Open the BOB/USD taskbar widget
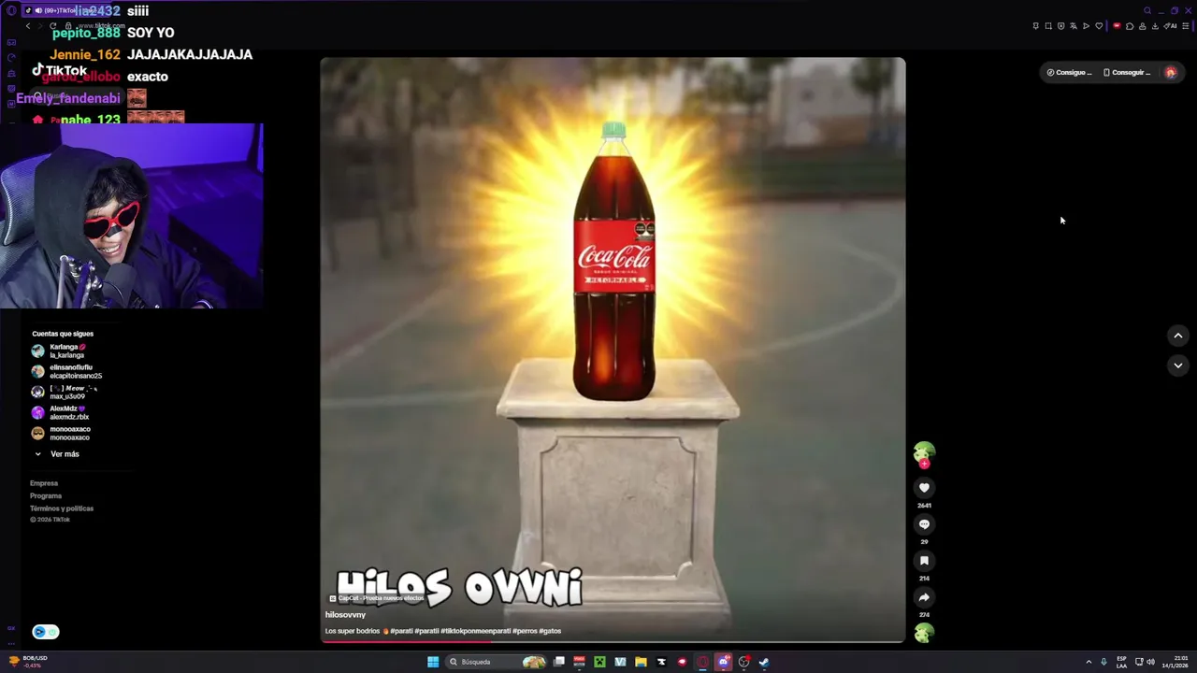 [27, 662]
